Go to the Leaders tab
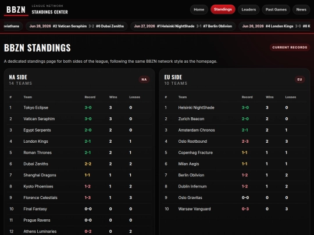Viewport: 314px width, 235px height. (248, 9)
